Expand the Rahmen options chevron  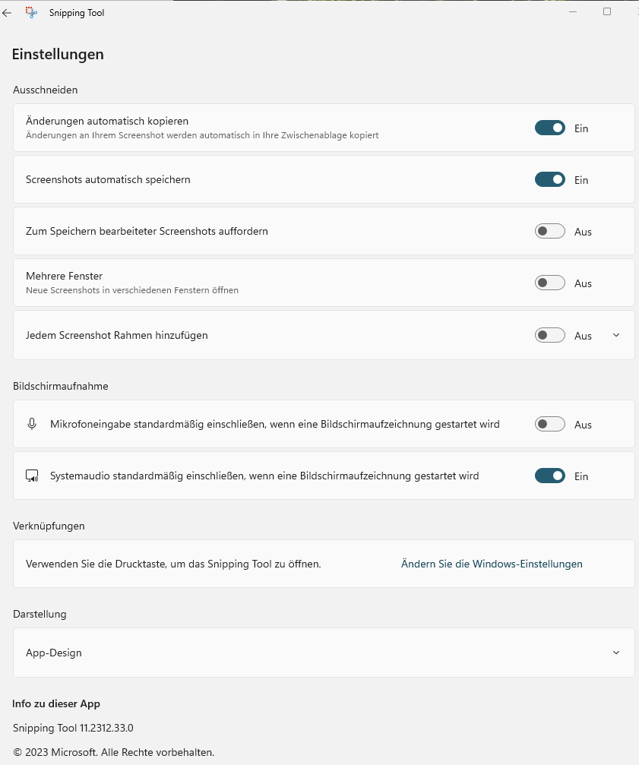(x=616, y=335)
